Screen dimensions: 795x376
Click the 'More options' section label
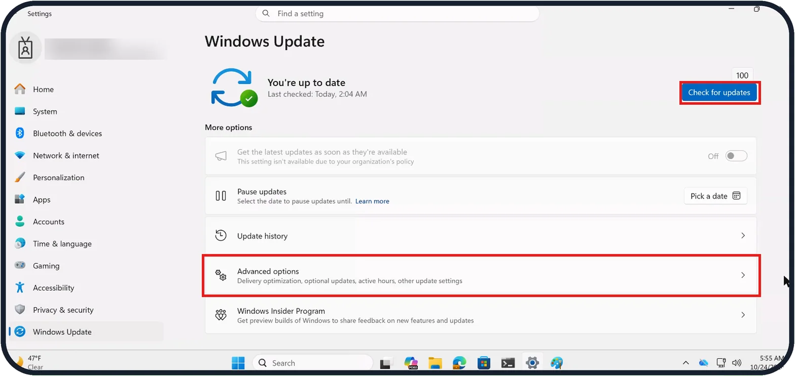228,128
